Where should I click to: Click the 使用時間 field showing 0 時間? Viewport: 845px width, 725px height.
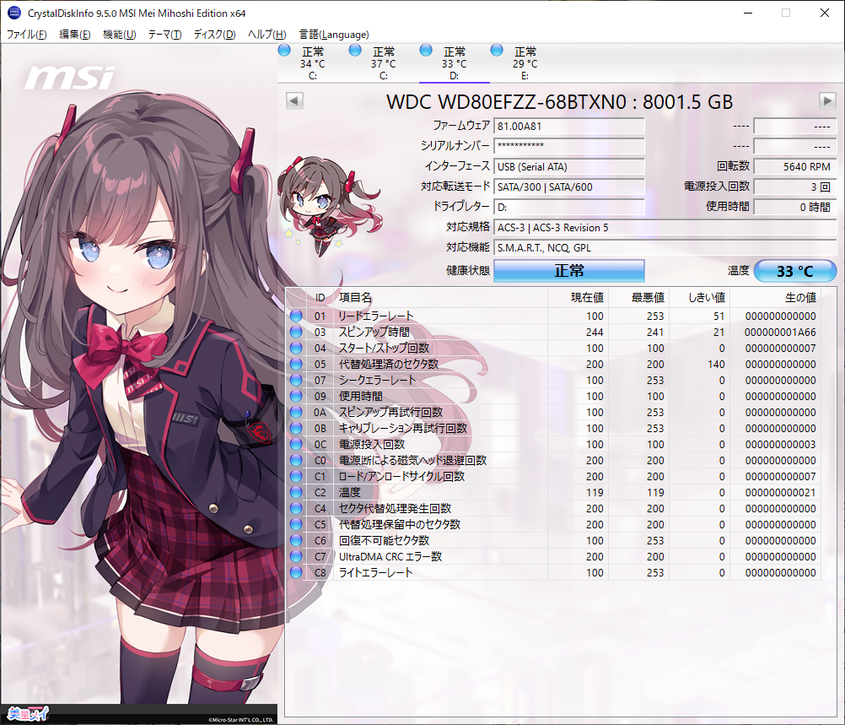click(x=795, y=207)
